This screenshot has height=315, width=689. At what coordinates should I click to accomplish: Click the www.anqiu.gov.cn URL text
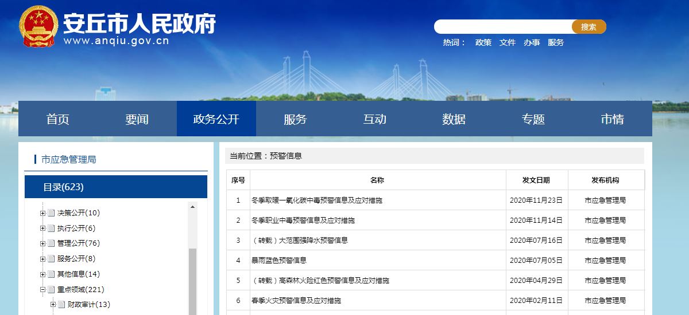tap(117, 41)
